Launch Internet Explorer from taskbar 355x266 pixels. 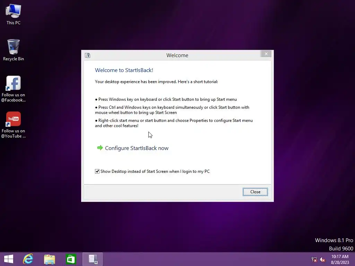tap(28, 259)
